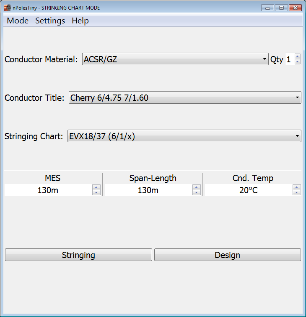Expand the Conductor Material dropdown
This screenshot has width=306, height=317.
tap(175, 59)
